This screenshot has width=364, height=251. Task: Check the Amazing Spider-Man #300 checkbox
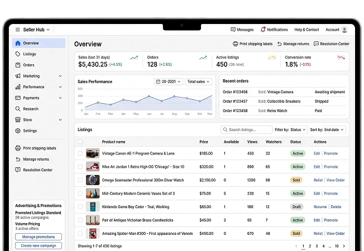pyautogui.click(x=80, y=233)
